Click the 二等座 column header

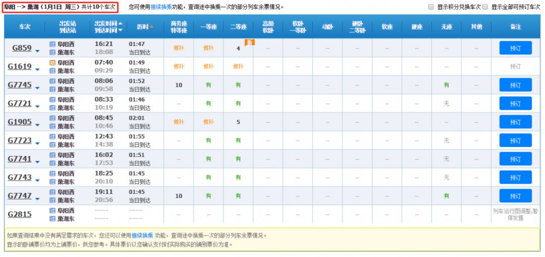coord(238,27)
